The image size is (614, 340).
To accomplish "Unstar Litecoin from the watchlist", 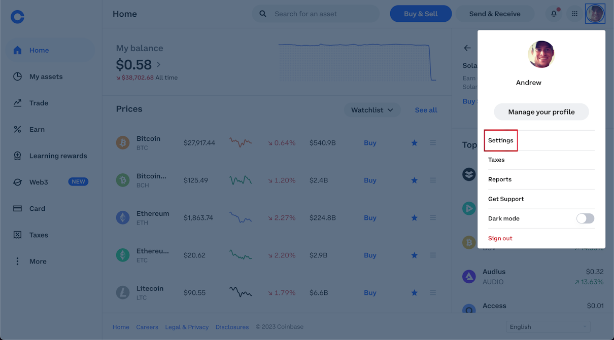I will 415,293.
